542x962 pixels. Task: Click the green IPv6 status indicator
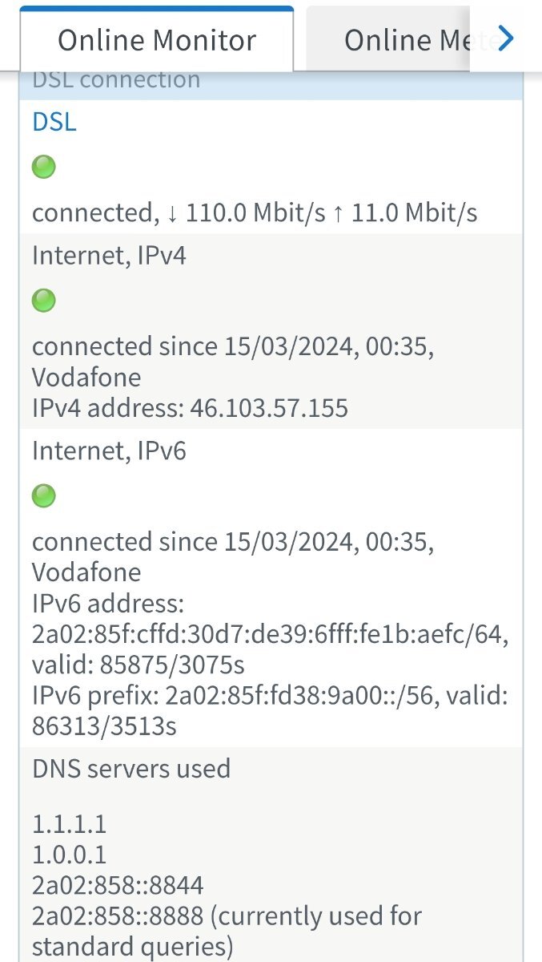[x=43, y=496]
